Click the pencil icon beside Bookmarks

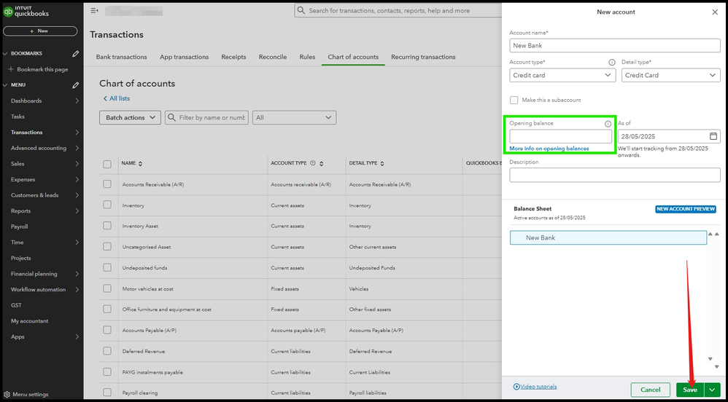coord(75,54)
